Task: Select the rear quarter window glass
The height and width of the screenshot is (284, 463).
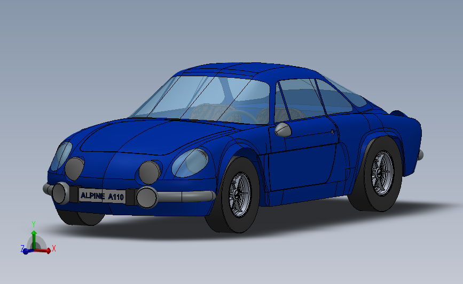Action: (x=334, y=97)
